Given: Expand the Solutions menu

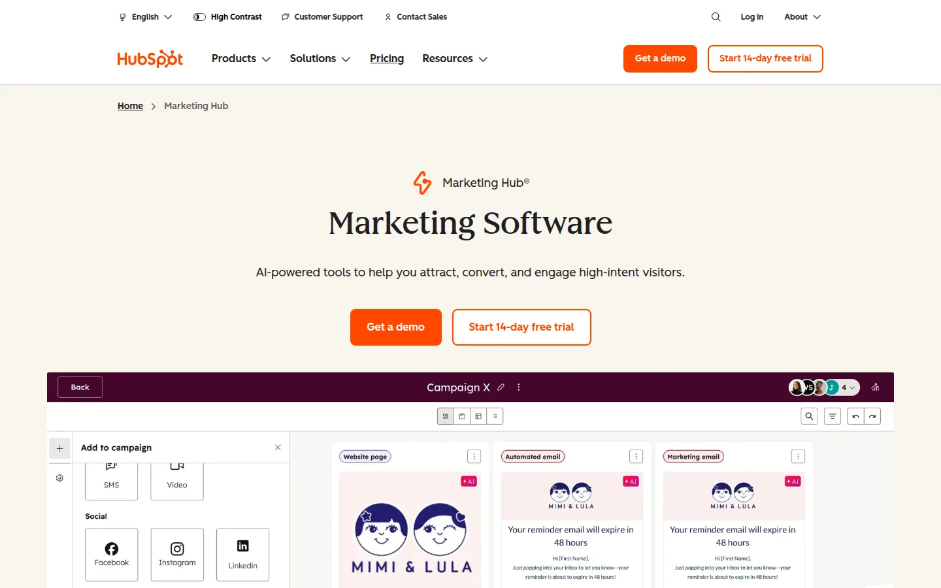Looking at the screenshot, I should tap(320, 59).
